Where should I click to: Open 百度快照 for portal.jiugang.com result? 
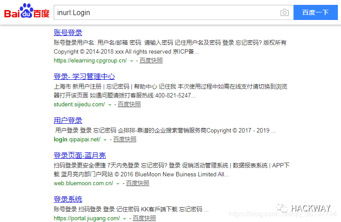click(144, 218)
